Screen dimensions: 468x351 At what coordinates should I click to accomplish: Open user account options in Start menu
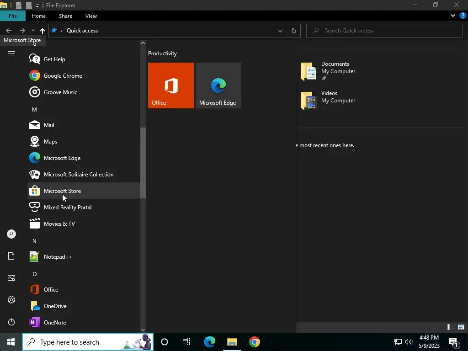[11, 234]
